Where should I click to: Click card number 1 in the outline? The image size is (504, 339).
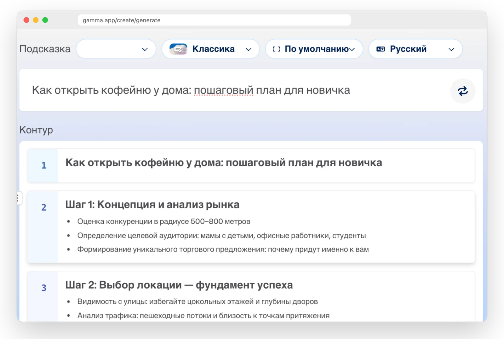click(44, 166)
